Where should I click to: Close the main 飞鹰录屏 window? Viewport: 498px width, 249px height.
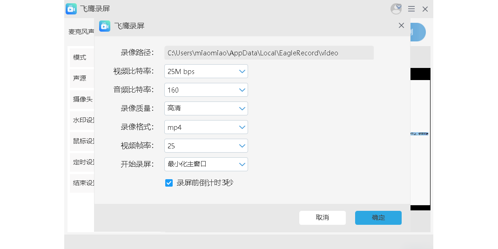[x=425, y=9]
